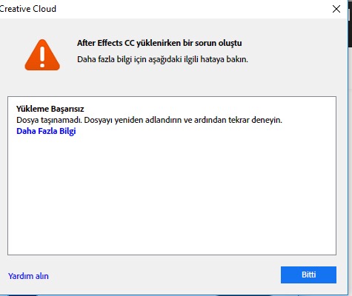Click the dark background window strip at right edge

click(x=350, y=24)
